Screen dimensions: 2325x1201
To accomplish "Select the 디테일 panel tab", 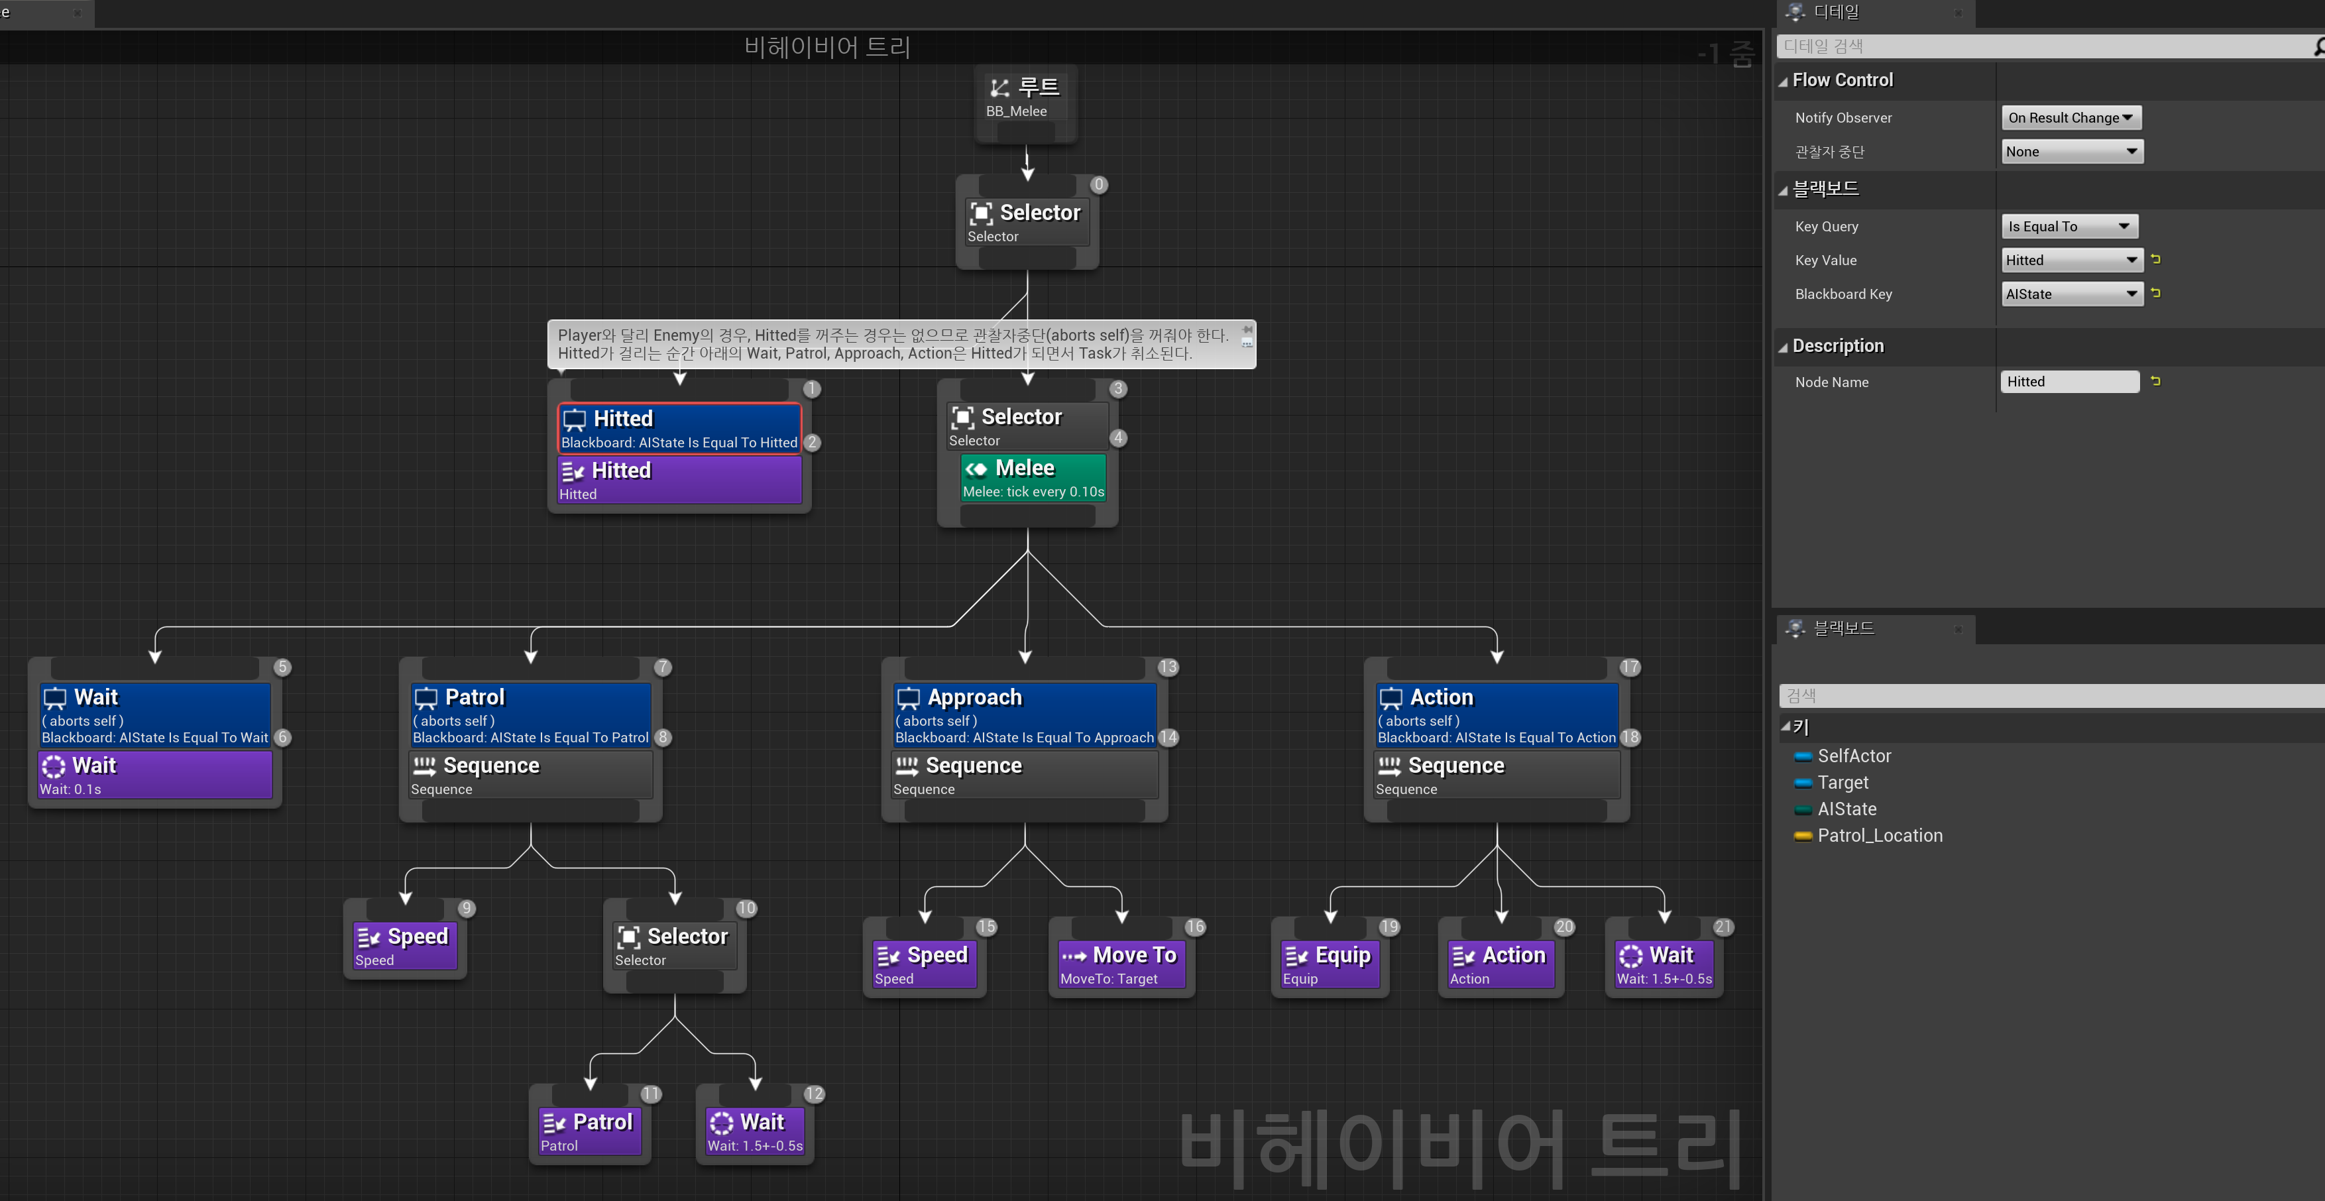I will tap(1836, 12).
